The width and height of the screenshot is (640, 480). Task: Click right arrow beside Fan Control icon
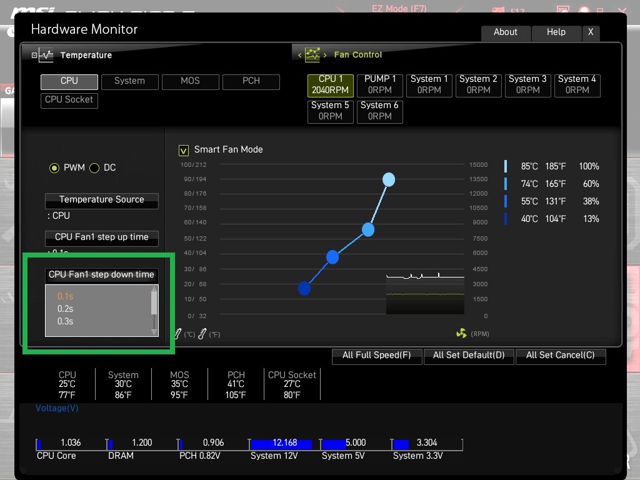tap(325, 55)
